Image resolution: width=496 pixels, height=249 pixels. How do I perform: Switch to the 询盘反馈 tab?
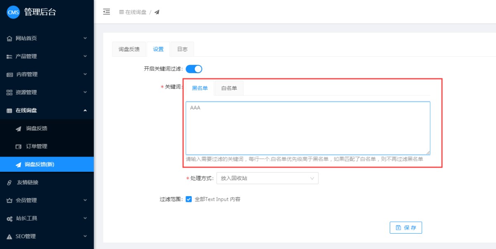(129, 49)
